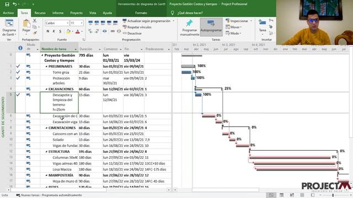Mark task 75% complete icon
This screenshot has width=353, height=198.
pyautogui.click(x=109, y=23)
